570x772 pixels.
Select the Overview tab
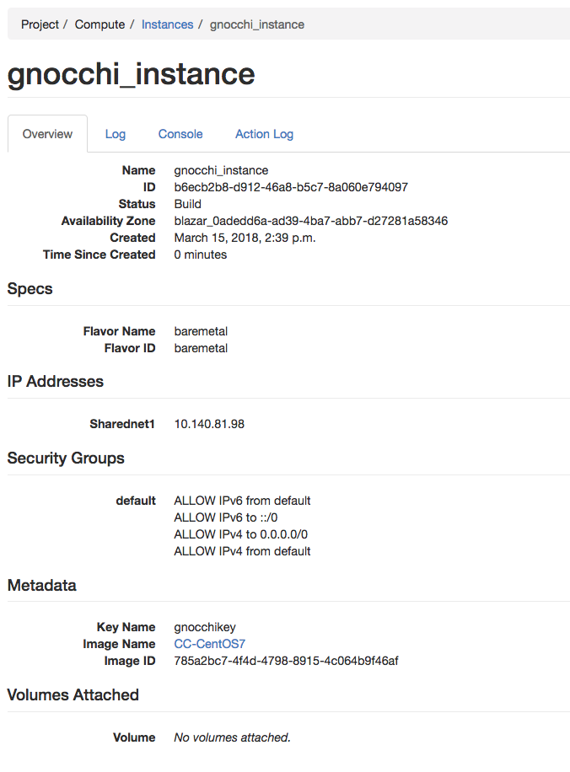tap(47, 134)
